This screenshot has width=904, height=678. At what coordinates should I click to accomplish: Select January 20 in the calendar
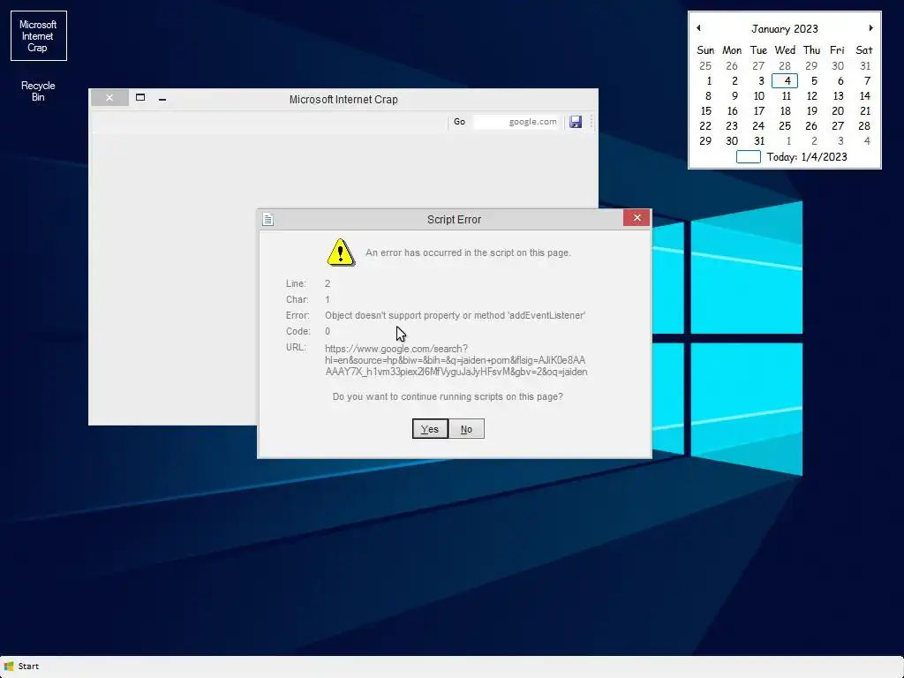coord(838,111)
